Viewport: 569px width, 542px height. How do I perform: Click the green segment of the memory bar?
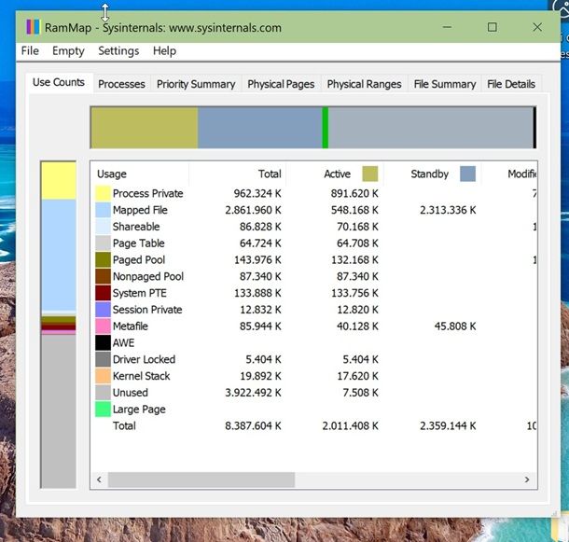(x=326, y=128)
